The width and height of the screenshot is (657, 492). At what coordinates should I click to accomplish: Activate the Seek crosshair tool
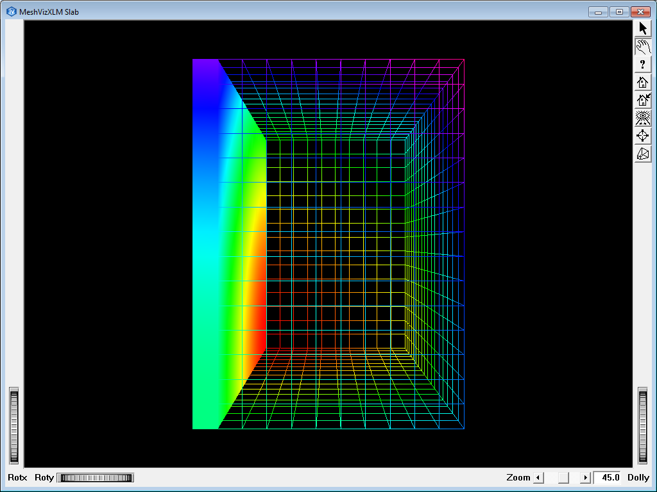pyautogui.click(x=643, y=136)
